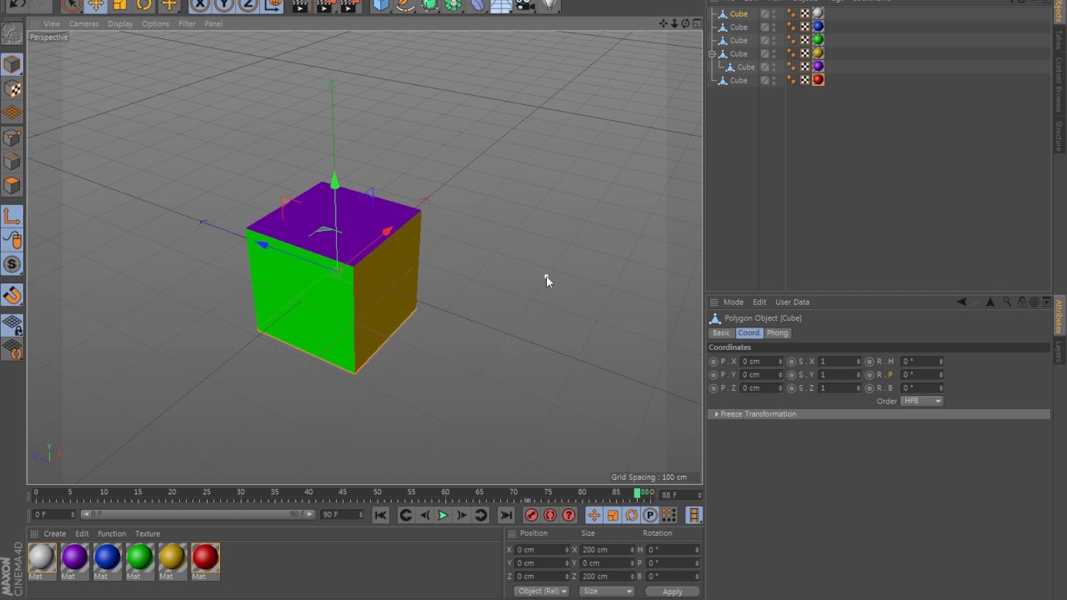Switch to Texture mode in left toolbar
Viewport: 1067px width, 600px height.
point(12,88)
